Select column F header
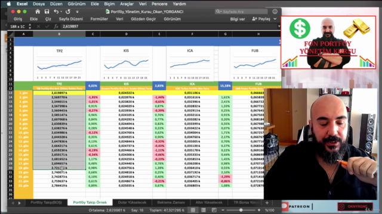Screen dimensions: 382x214 point(192,34)
